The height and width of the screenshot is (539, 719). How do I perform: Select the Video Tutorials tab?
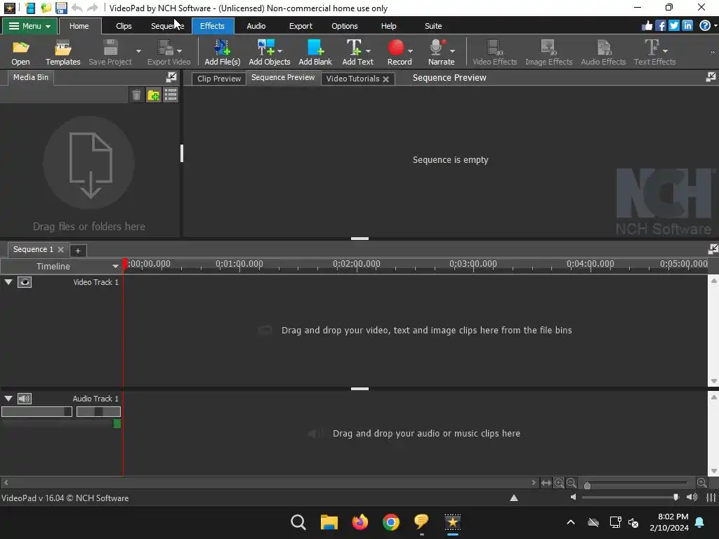click(352, 79)
